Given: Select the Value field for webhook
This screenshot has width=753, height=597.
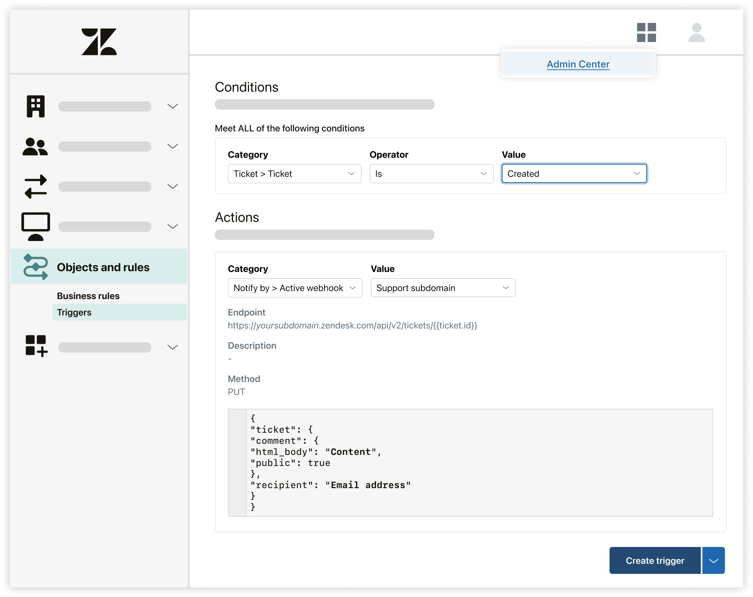Looking at the screenshot, I should (442, 287).
